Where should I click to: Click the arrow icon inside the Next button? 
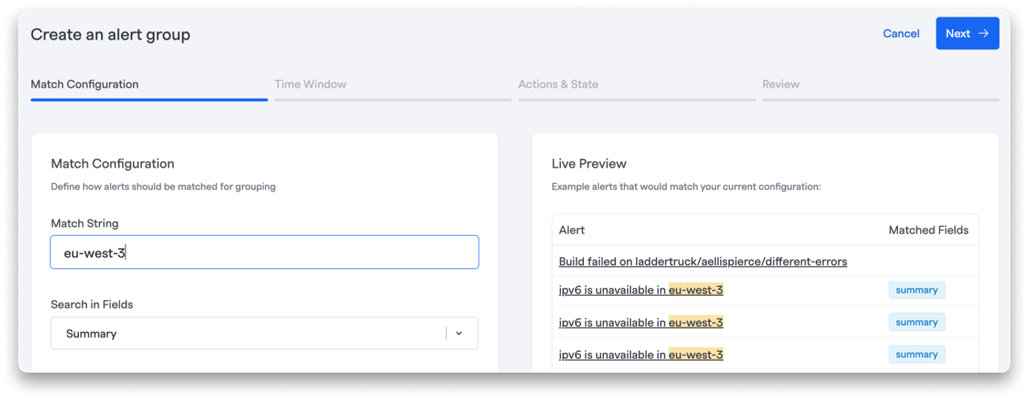point(984,33)
